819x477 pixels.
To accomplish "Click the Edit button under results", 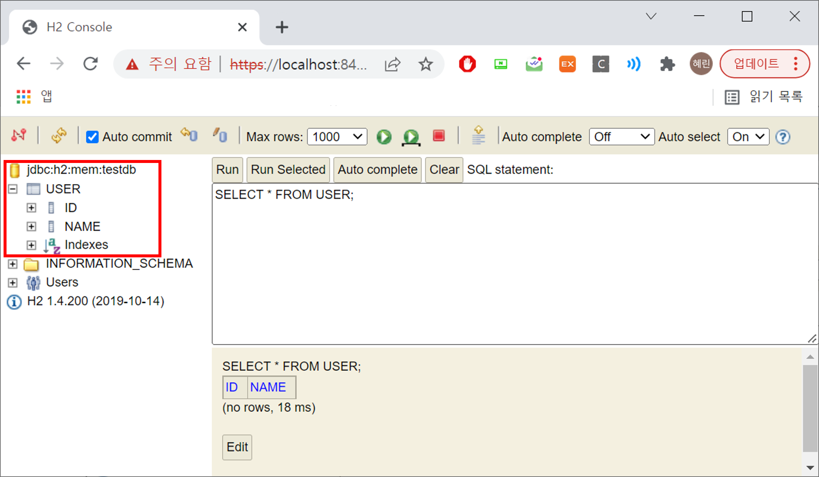I will [237, 447].
